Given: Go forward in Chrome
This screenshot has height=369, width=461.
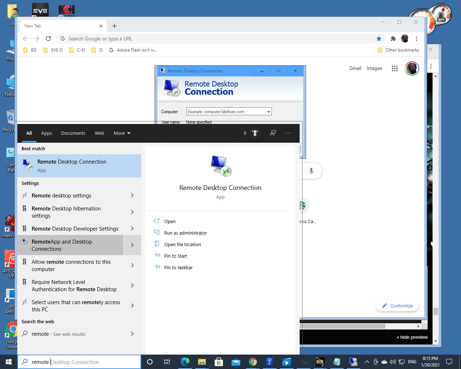Looking at the screenshot, I should click(x=37, y=39).
